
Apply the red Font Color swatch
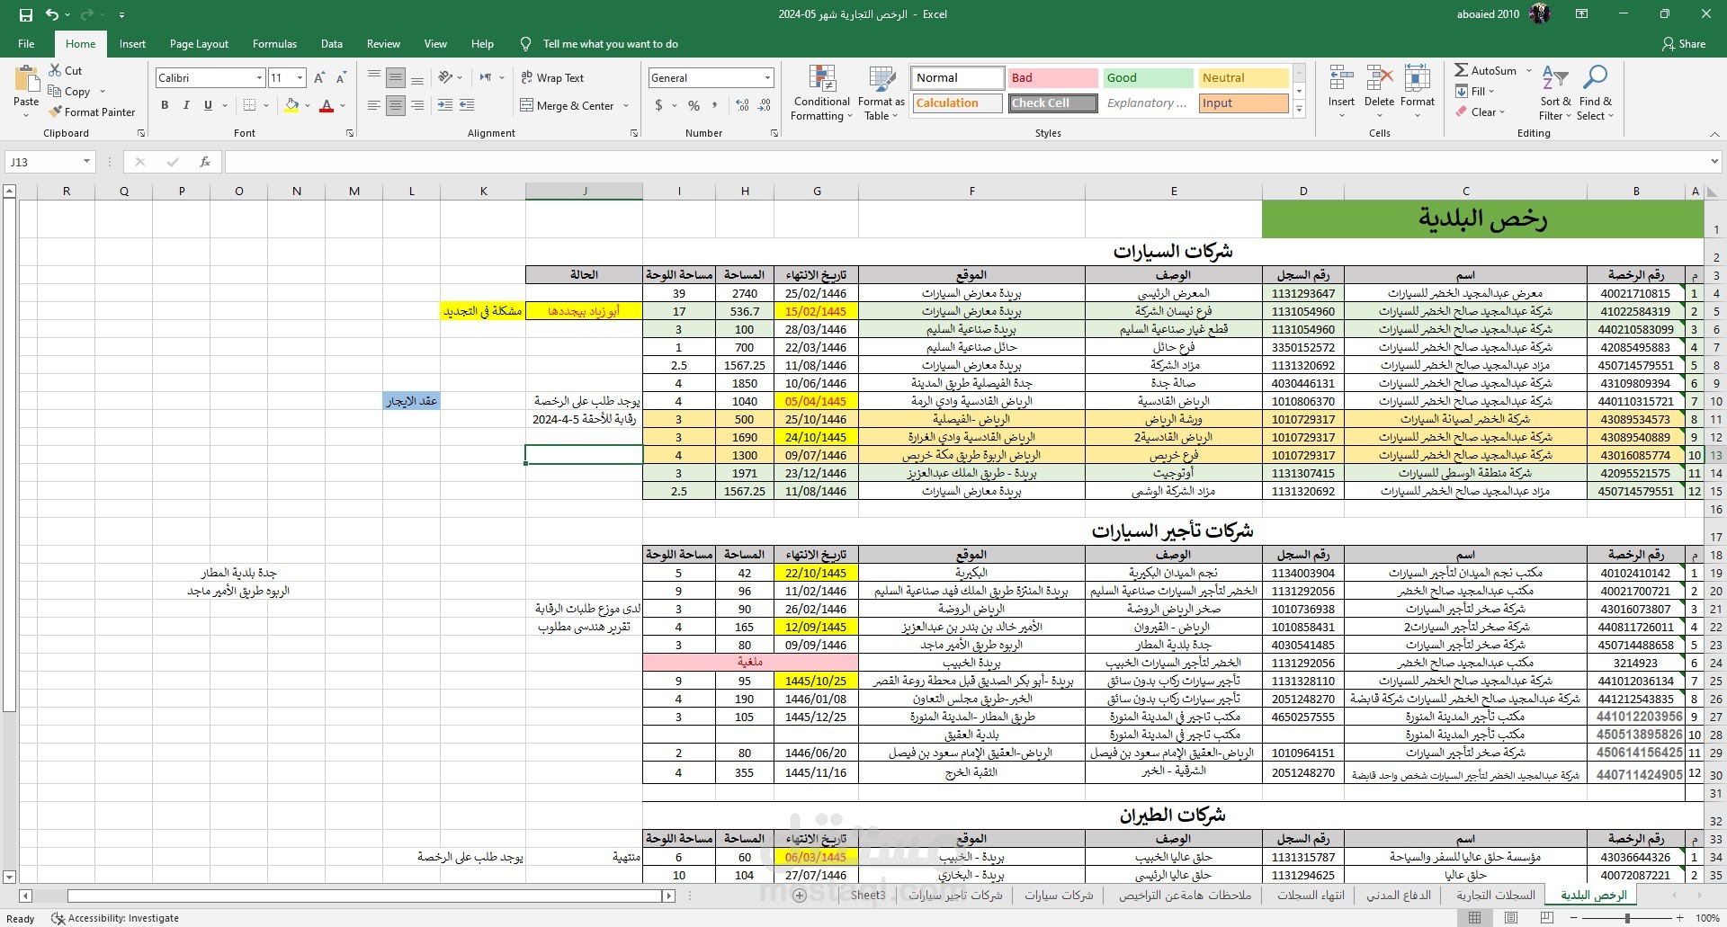[x=327, y=105]
